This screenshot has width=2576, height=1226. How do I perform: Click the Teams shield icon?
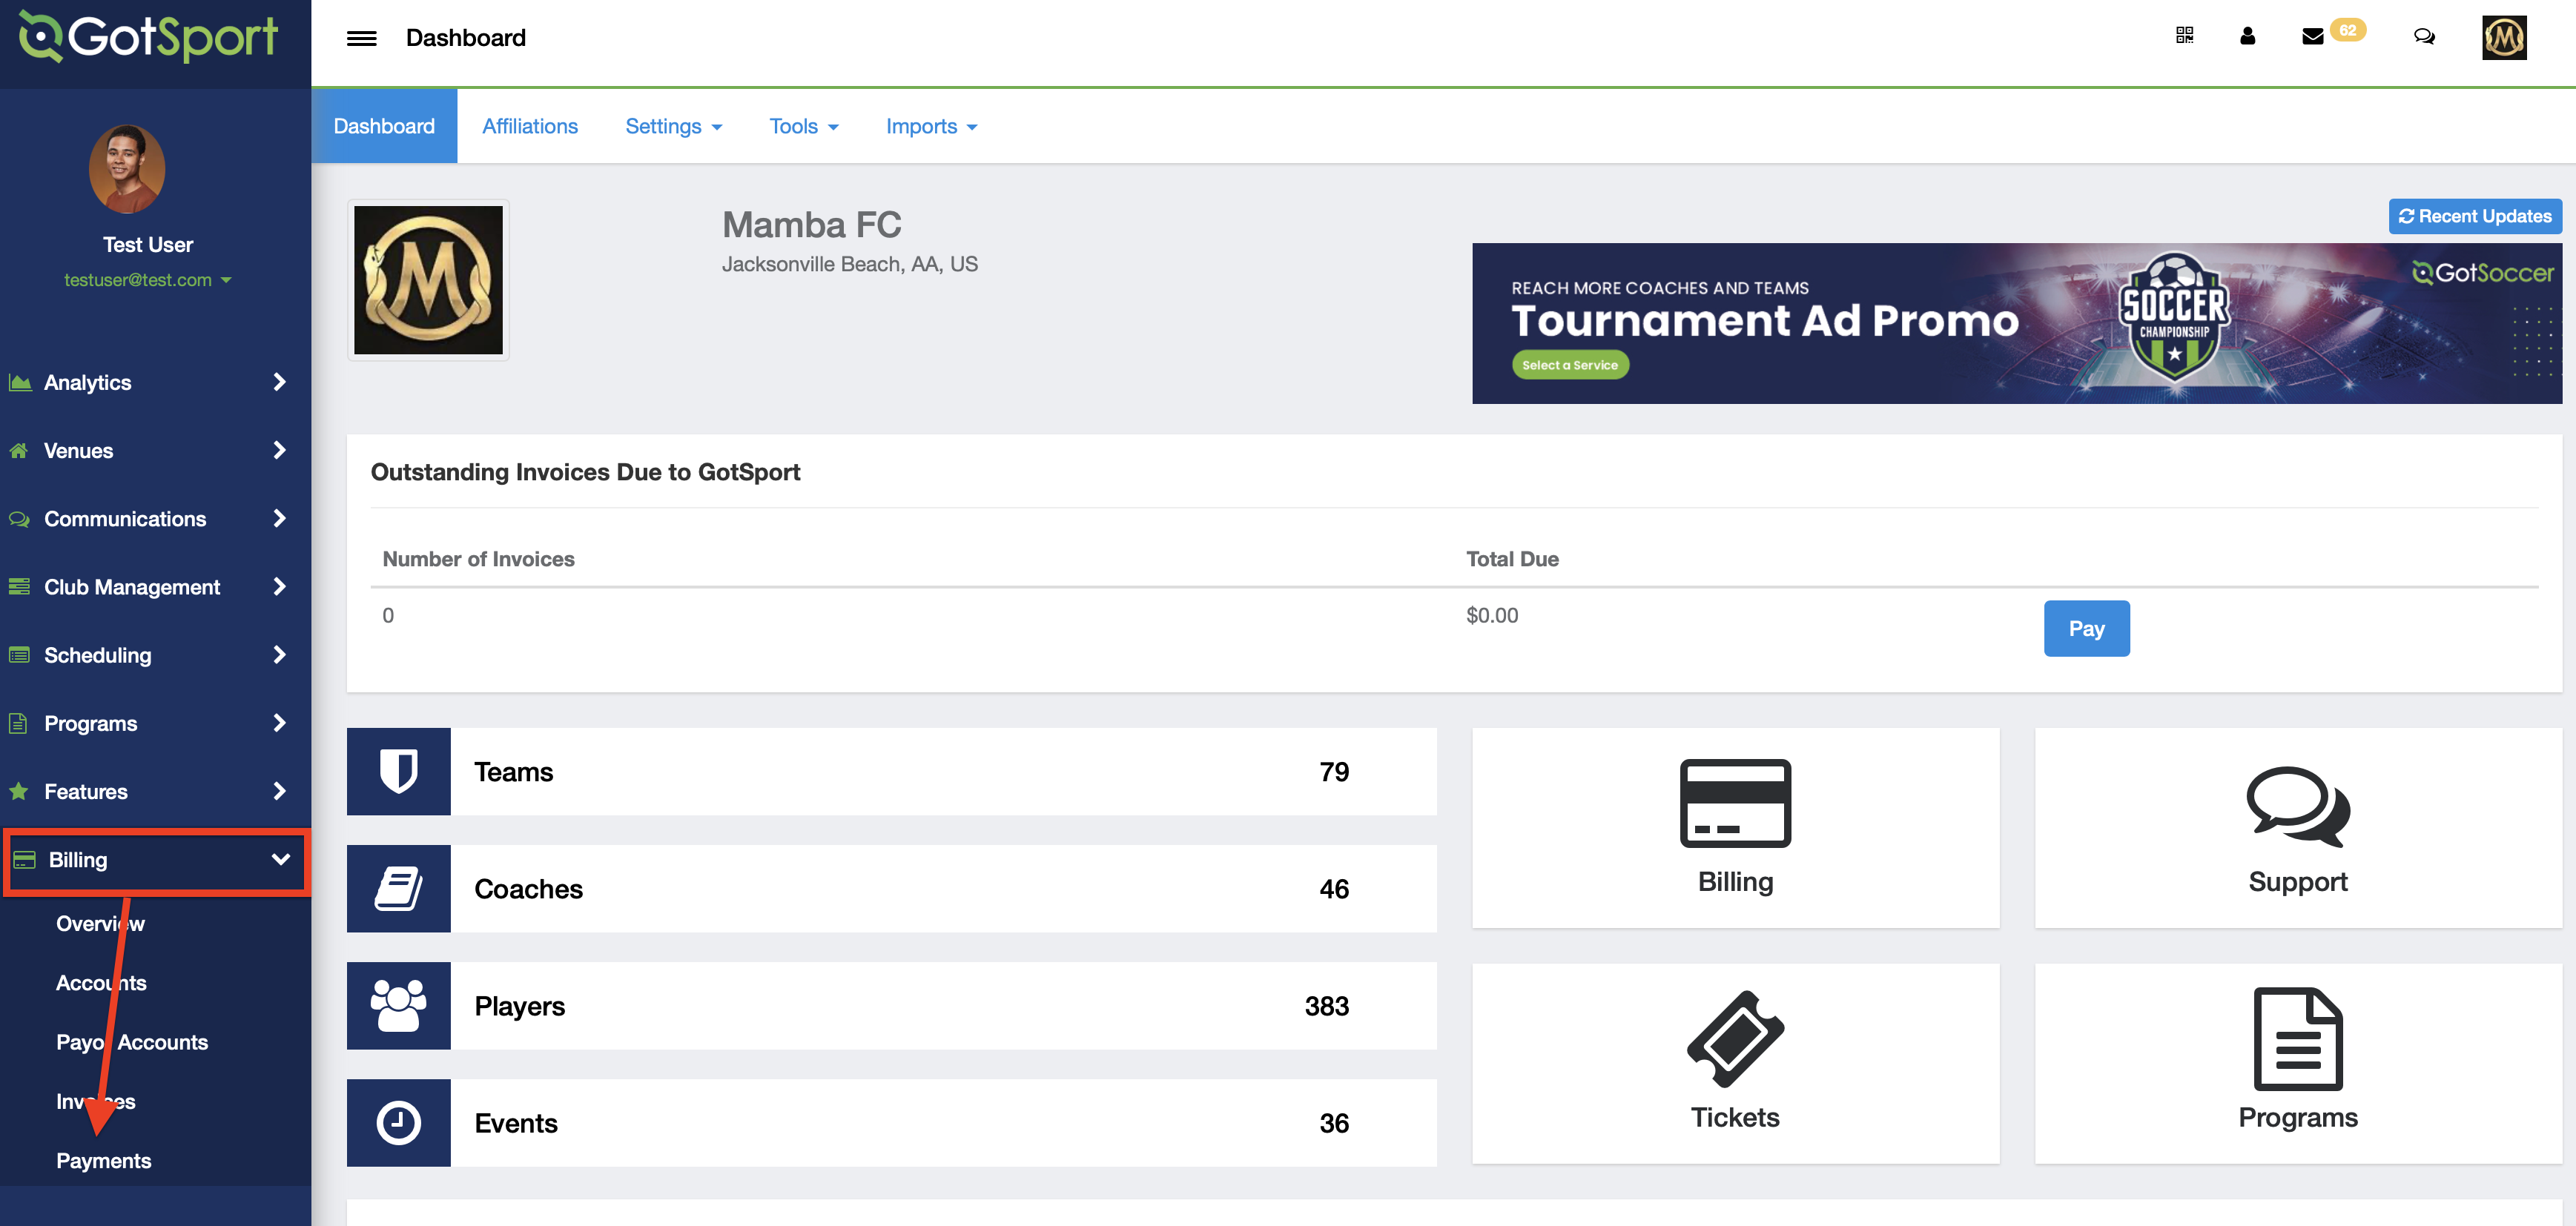tap(398, 771)
